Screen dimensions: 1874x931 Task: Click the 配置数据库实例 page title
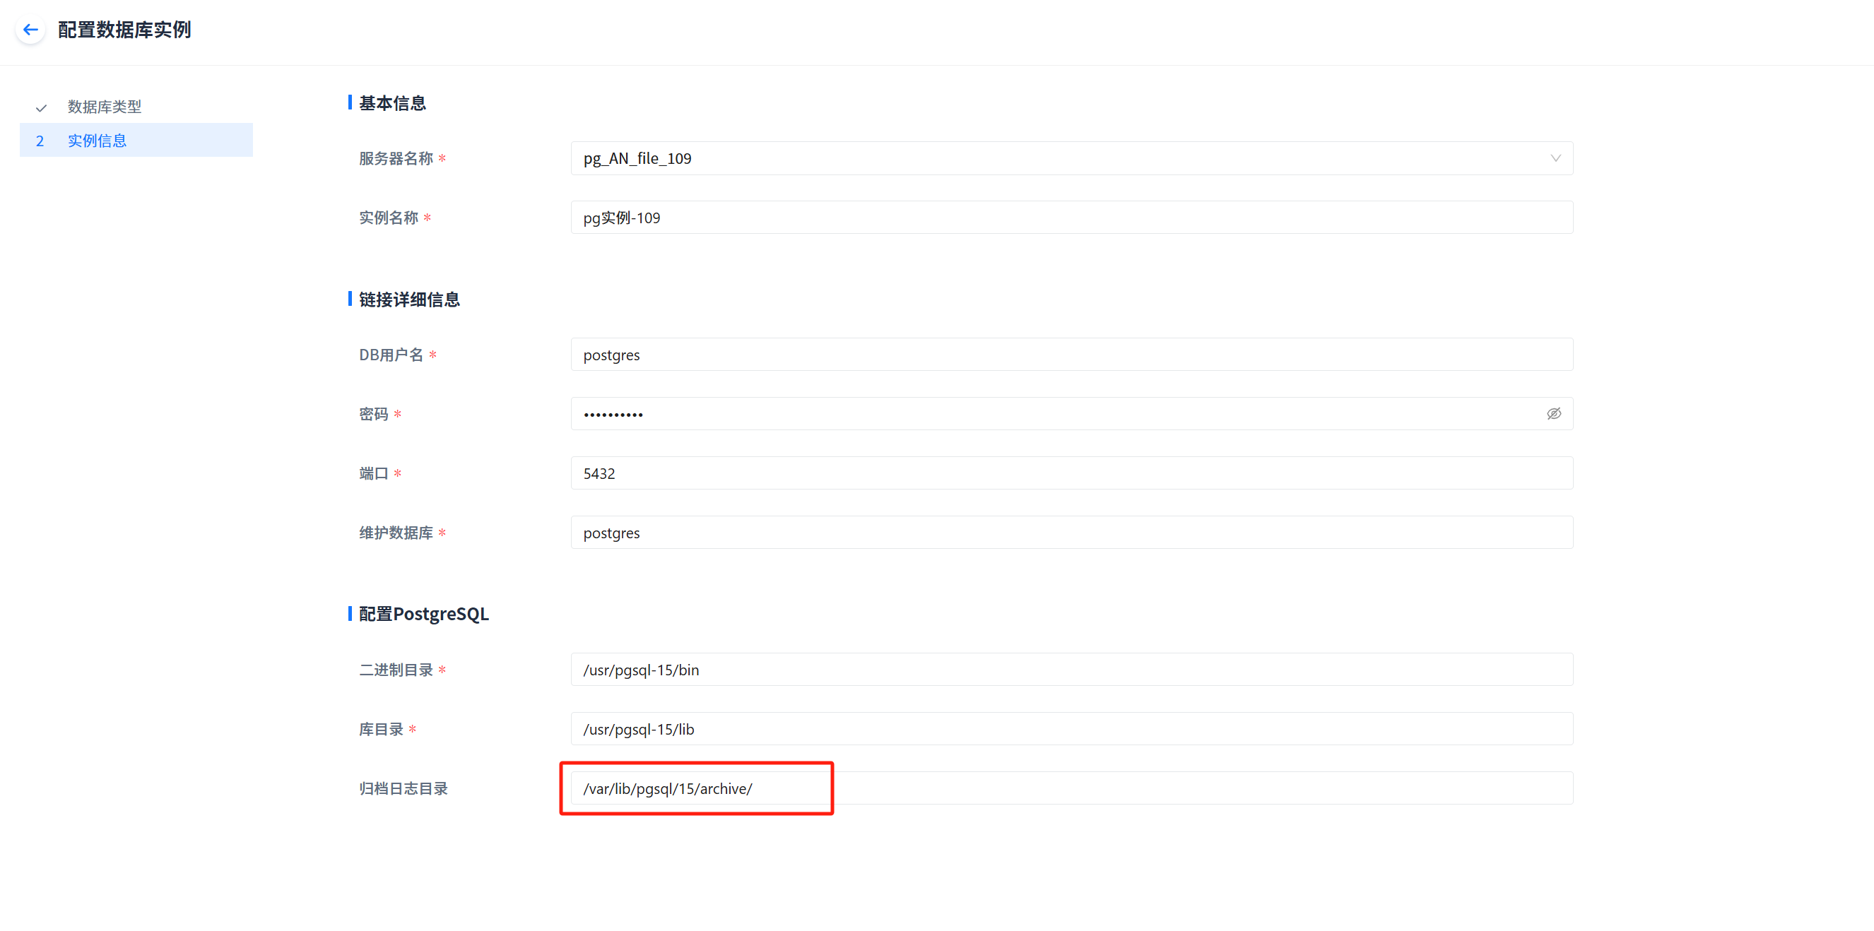pyautogui.click(x=124, y=30)
